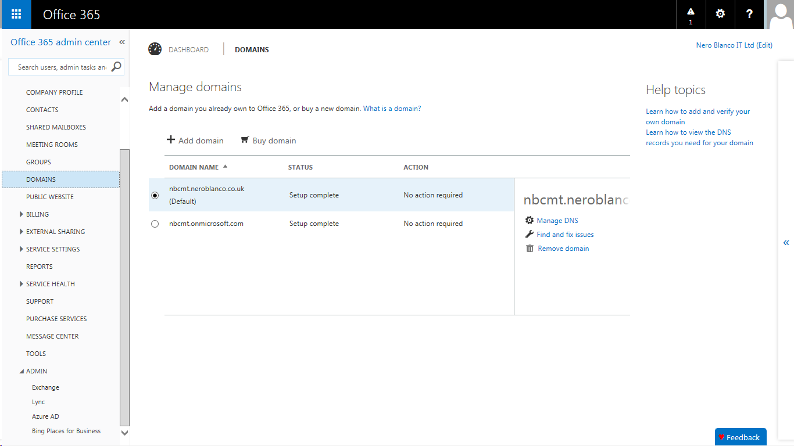Screen dimensions: 794x446
Task: Click the dashboard gauge icon
Action: [x=155, y=49]
